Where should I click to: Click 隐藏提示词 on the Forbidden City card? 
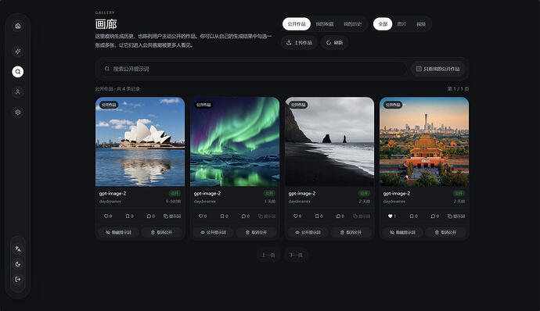point(402,233)
